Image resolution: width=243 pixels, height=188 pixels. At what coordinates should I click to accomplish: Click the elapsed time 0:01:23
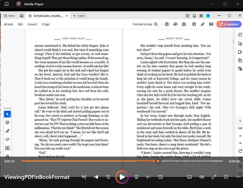(9, 161)
